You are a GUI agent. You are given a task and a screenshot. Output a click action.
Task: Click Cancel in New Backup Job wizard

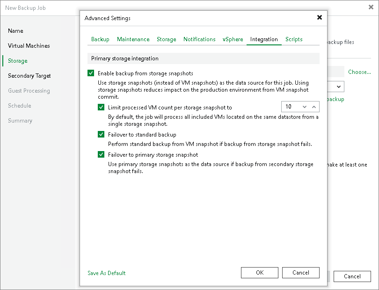coord(352,276)
